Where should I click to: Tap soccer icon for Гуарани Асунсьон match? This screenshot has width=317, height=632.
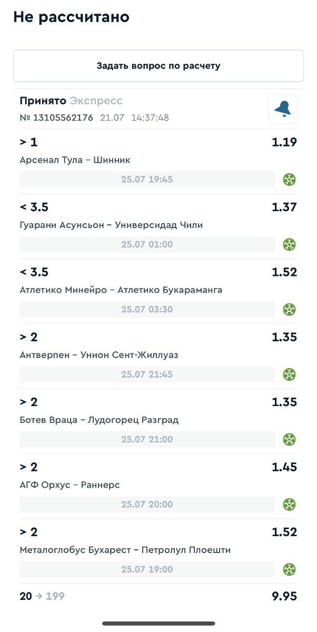pyautogui.click(x=289, y=244)
